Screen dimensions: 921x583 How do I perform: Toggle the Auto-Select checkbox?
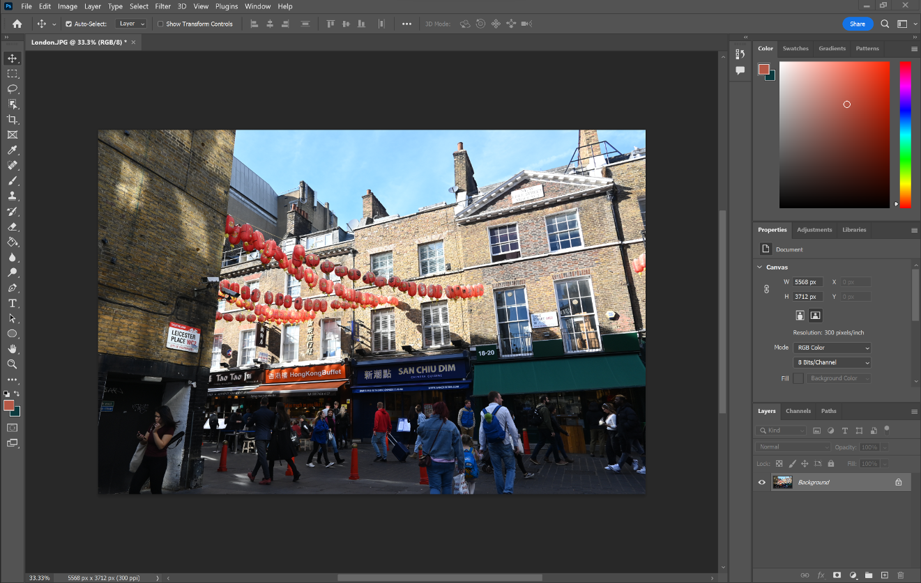click(x=68, y=24)
